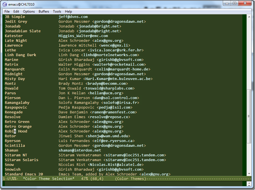Image resolution: width=255 pixels, height=190 pixels.
Task: Click the "jeff@dvns.com" email
Action: click(73, 17)
